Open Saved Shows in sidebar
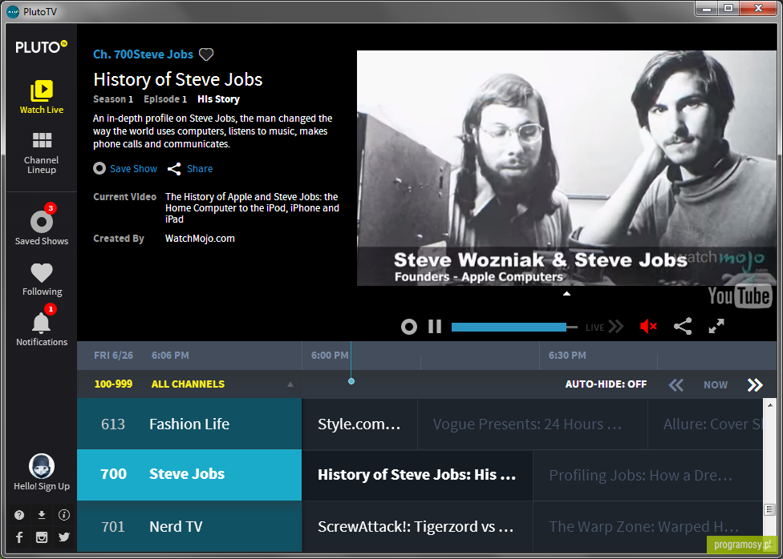This screenshot has height=559, width=783. (x=42, y=224)
